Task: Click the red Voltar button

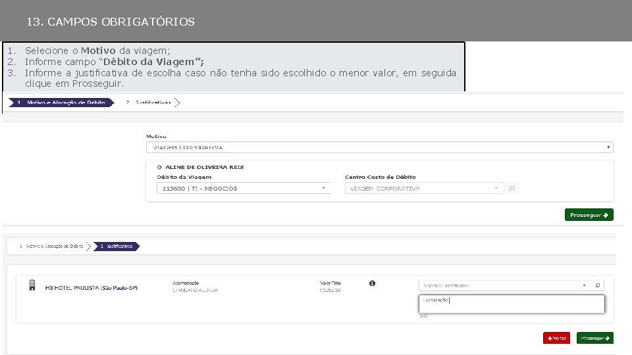Action: [556, 338]
